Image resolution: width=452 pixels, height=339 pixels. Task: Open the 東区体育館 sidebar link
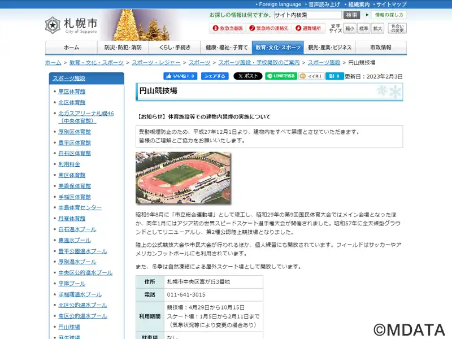tap(72, 92)
